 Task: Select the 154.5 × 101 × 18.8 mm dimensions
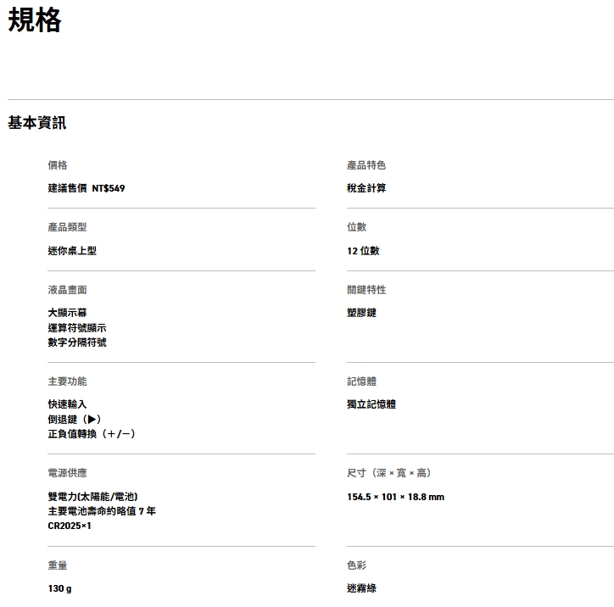click(395, 497)
